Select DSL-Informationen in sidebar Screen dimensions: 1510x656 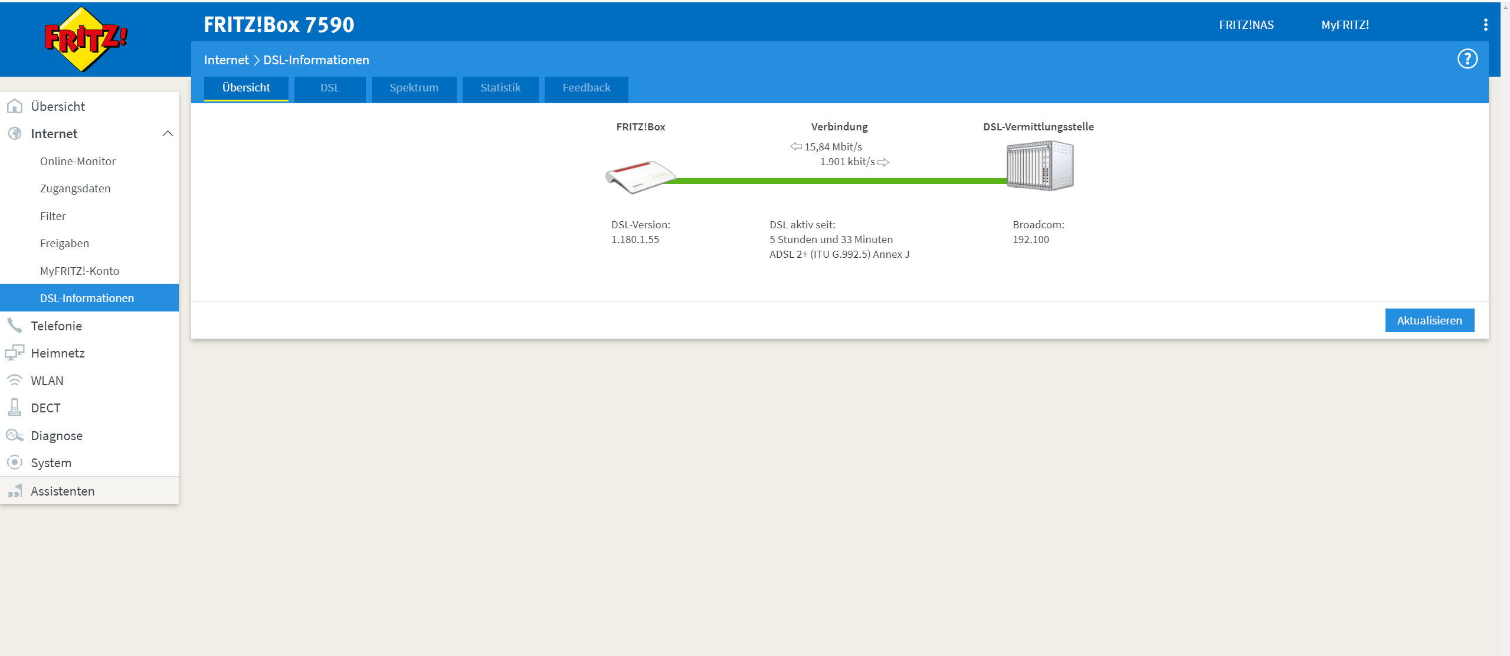(x=89, y=298)
